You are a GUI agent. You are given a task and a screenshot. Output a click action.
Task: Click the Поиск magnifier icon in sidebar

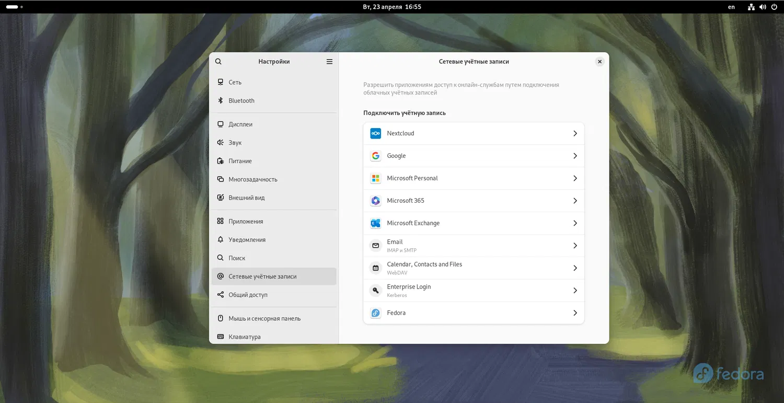point(221,258)
